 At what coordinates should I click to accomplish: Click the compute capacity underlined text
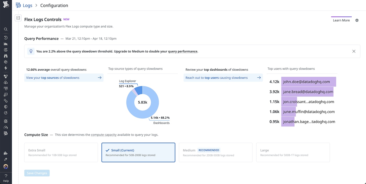click(x=104, y=135)
